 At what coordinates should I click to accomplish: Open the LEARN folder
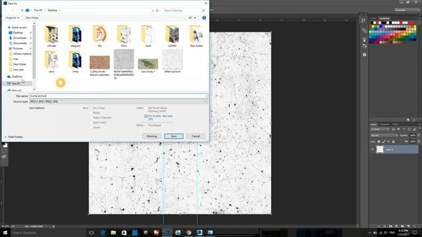[172, 36]
